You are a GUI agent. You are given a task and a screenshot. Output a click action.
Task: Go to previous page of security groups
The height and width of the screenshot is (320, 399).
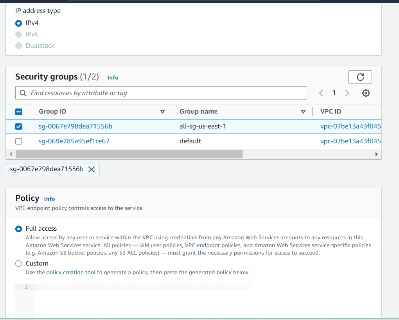(321, 93)
